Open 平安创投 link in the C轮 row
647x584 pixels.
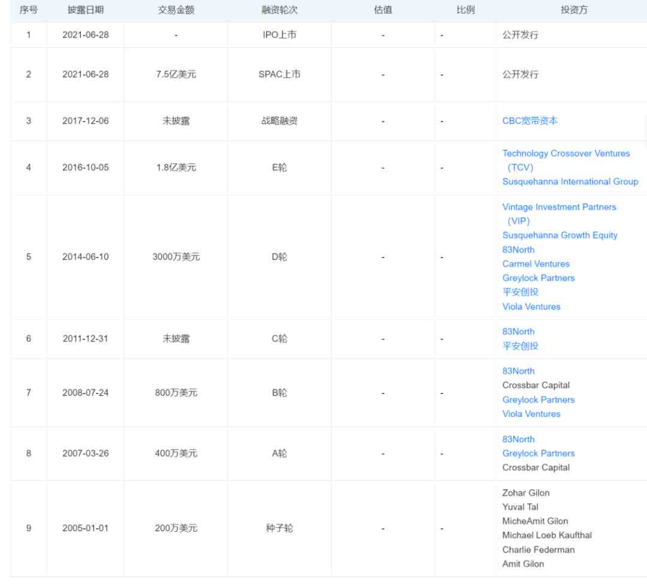tap(520, 346)
